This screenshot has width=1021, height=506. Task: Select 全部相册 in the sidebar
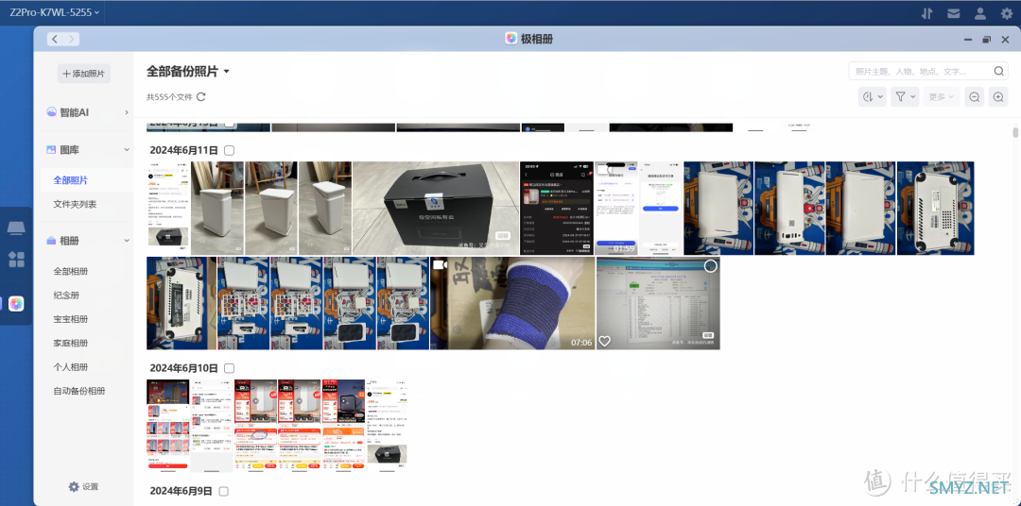70,271
